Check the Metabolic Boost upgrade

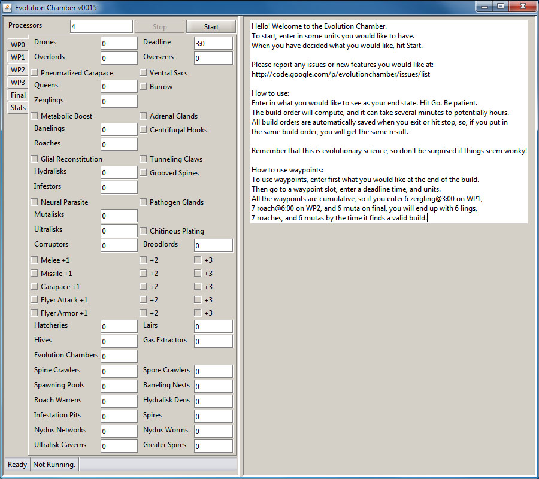pyautogui.click(x=34, y=115)
